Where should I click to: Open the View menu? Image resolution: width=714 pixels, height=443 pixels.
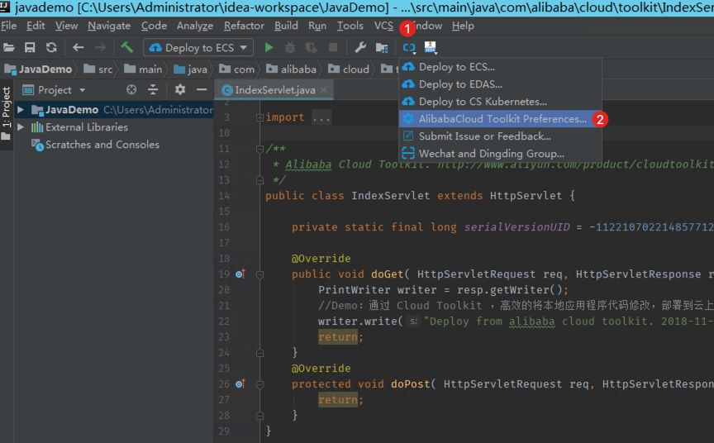(x=66, y=26)
